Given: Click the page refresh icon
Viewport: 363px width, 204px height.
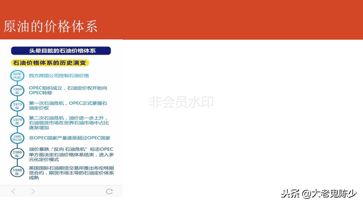Looking at the screenshot, I should [x=109, y=192].
